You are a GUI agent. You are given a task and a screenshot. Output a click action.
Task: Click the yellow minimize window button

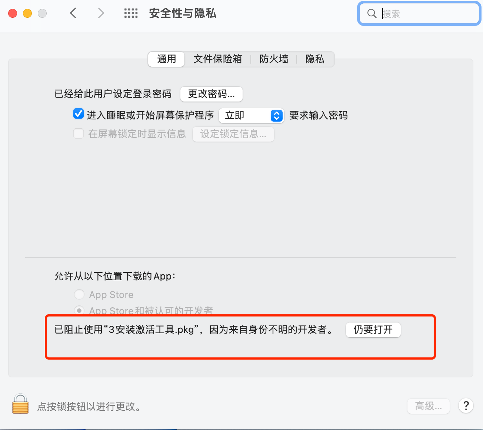[x=27, y=13]
